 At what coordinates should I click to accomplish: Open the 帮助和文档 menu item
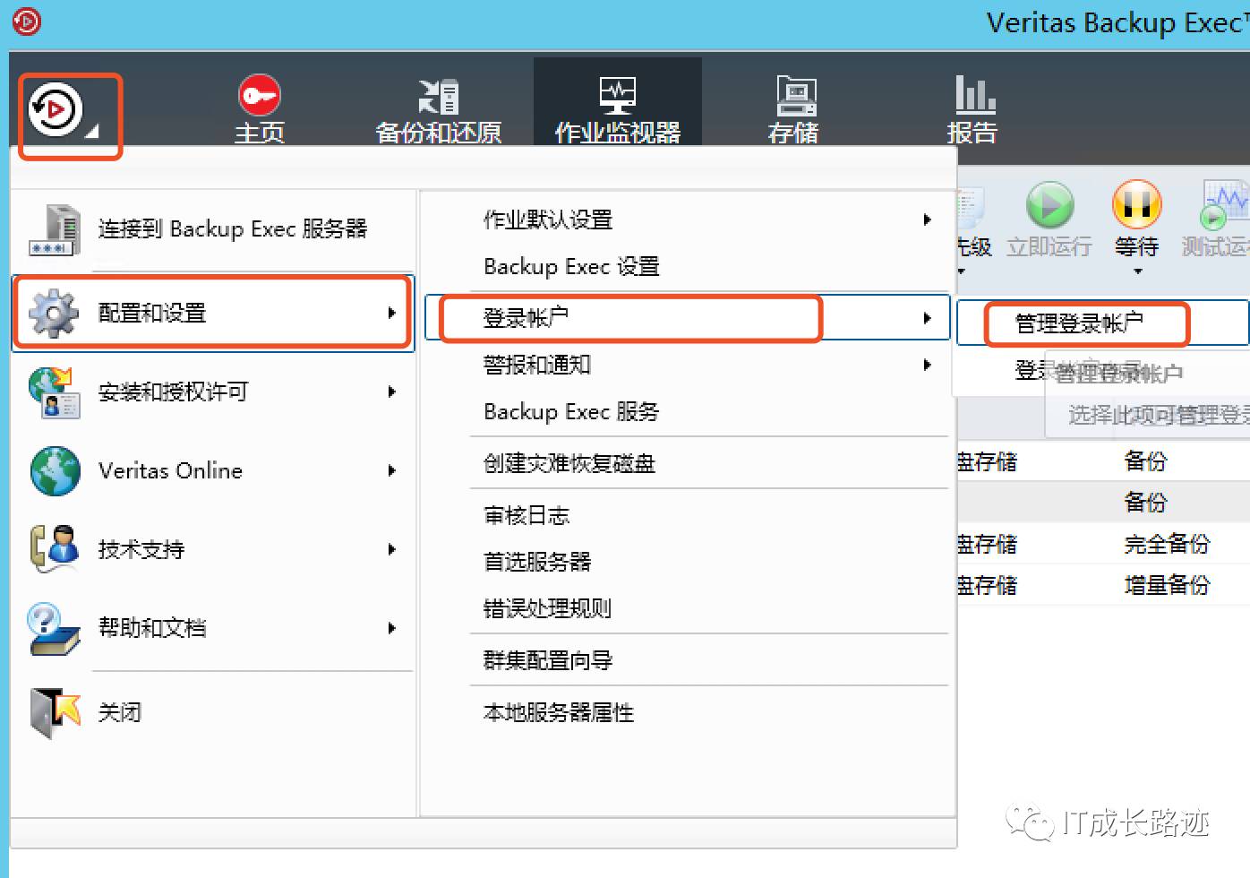point(213,628)
